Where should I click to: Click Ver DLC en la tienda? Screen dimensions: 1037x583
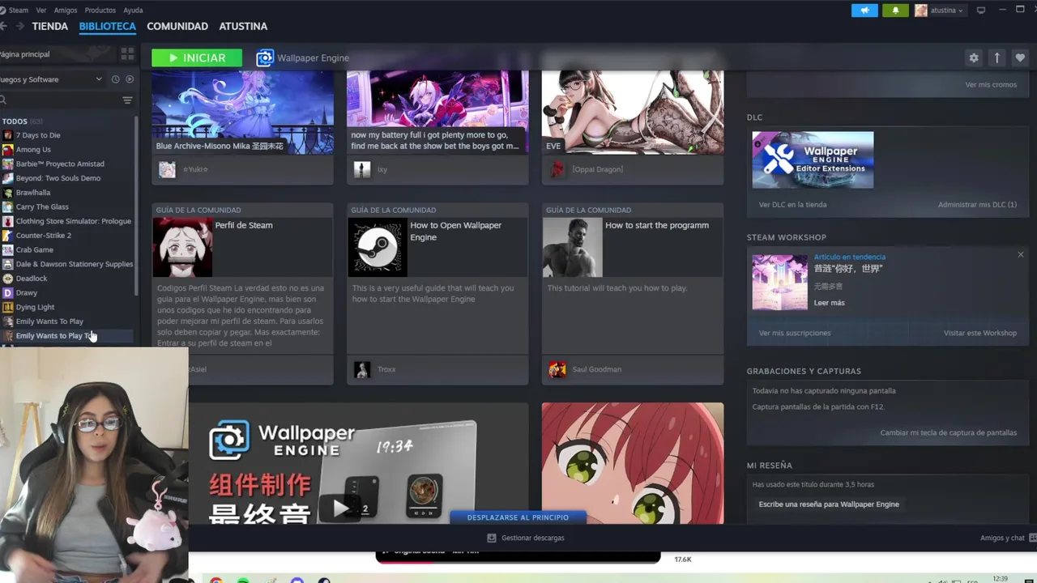point(792,205)
